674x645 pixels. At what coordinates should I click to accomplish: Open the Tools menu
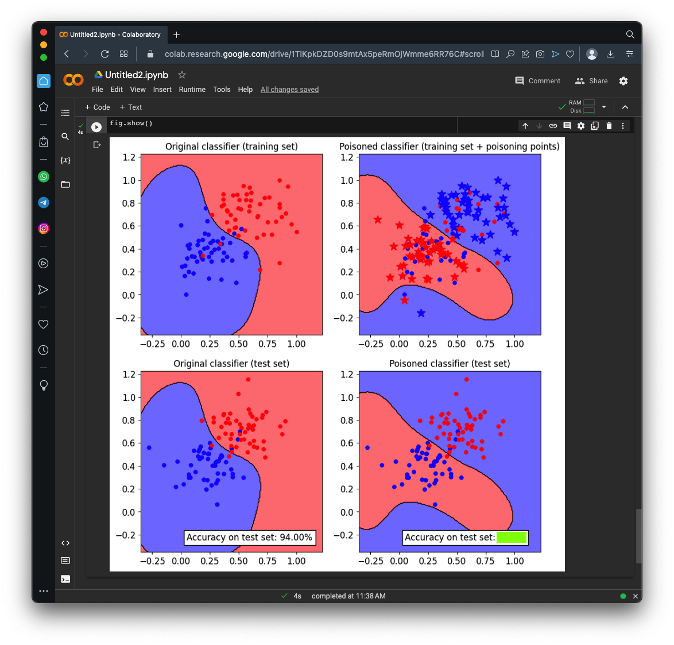[x=222, y=90]
